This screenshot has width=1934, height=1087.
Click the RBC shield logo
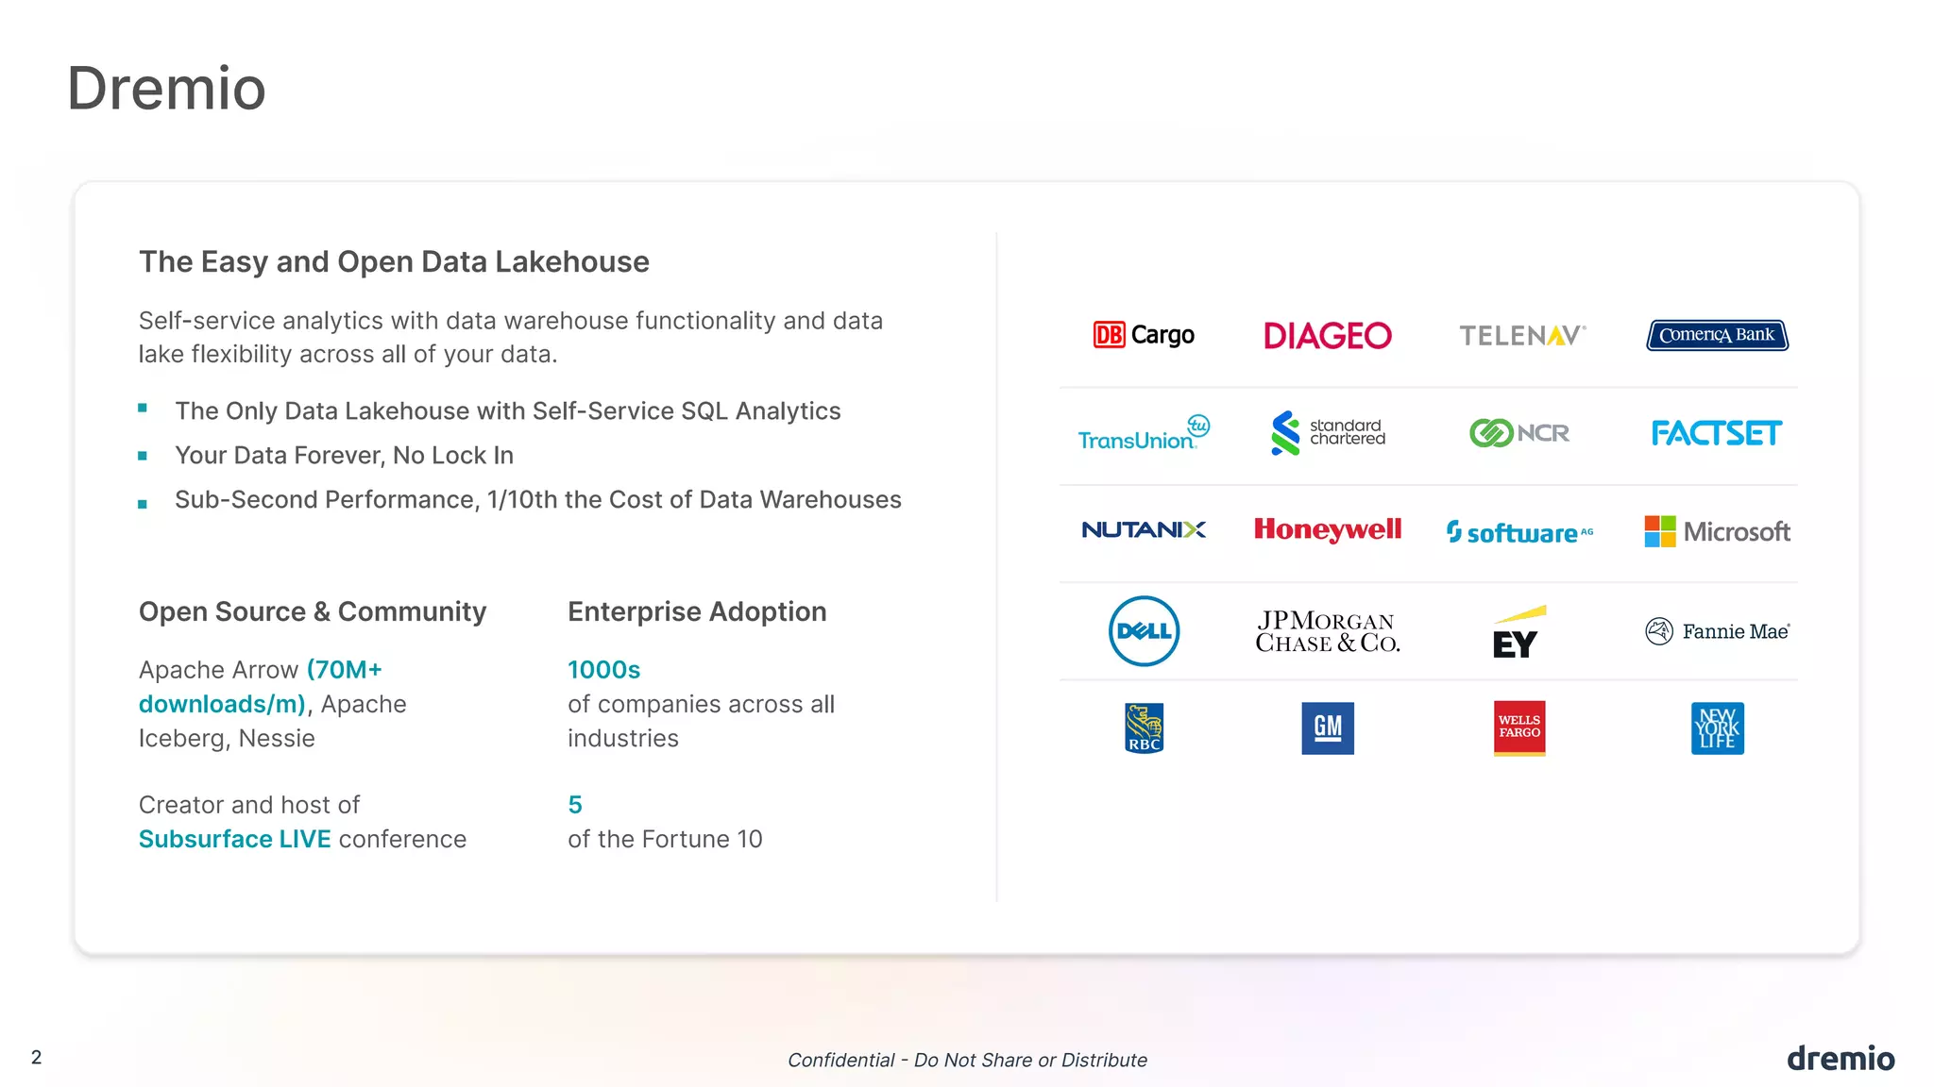point(1143,727)
